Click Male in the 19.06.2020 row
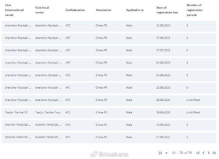219x159 pixels. 129,112
